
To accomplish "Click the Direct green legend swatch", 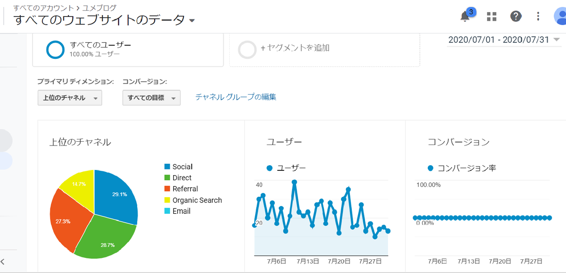I will (167, 178).
